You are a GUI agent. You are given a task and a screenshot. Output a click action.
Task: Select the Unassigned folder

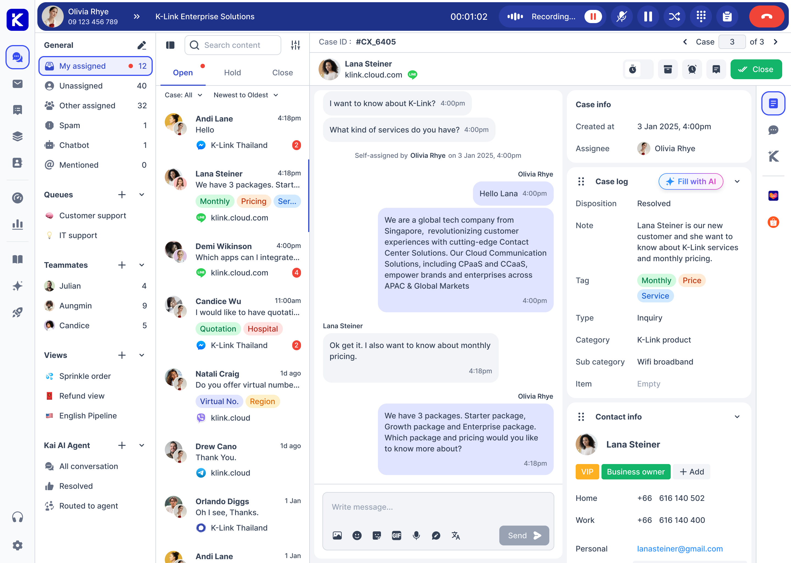coord(96,85)
